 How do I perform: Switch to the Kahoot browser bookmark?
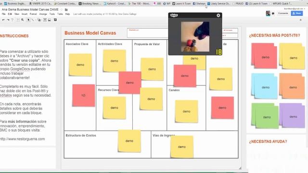[x=115, y=3]
